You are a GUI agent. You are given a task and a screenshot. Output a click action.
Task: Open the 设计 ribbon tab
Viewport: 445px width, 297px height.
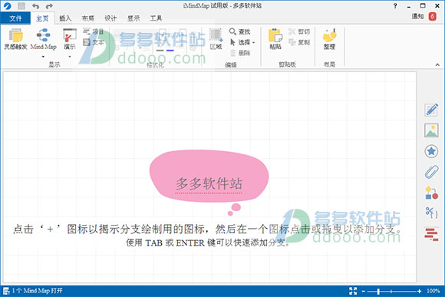tap(110, 18)
